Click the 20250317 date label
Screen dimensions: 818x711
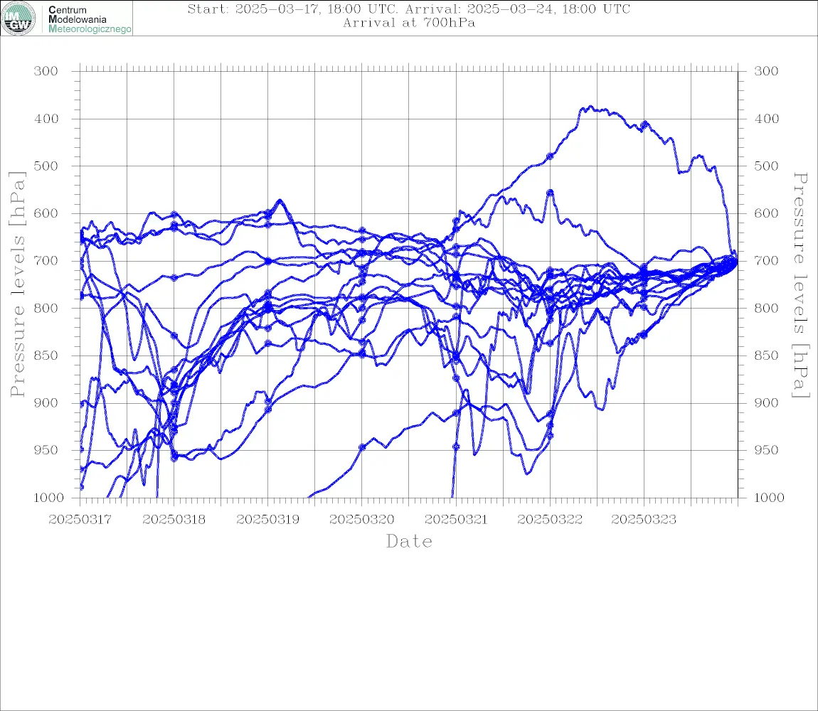[80, 520]
